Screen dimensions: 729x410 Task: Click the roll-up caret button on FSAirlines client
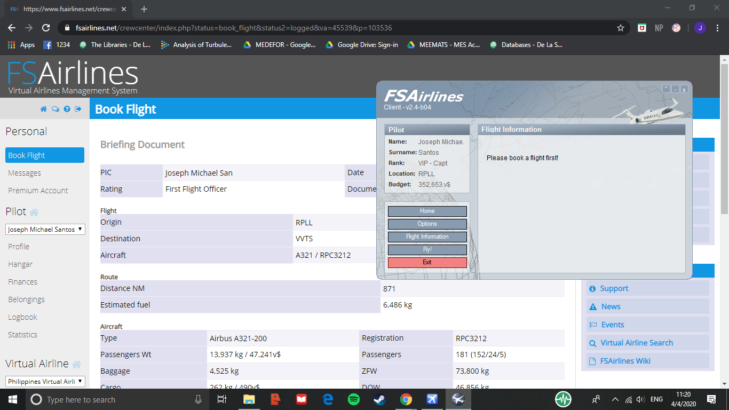click(666, 89)
